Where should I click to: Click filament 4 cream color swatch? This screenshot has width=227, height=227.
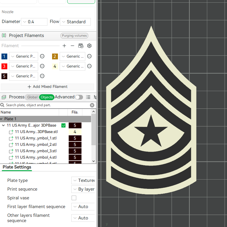[55, 66]
